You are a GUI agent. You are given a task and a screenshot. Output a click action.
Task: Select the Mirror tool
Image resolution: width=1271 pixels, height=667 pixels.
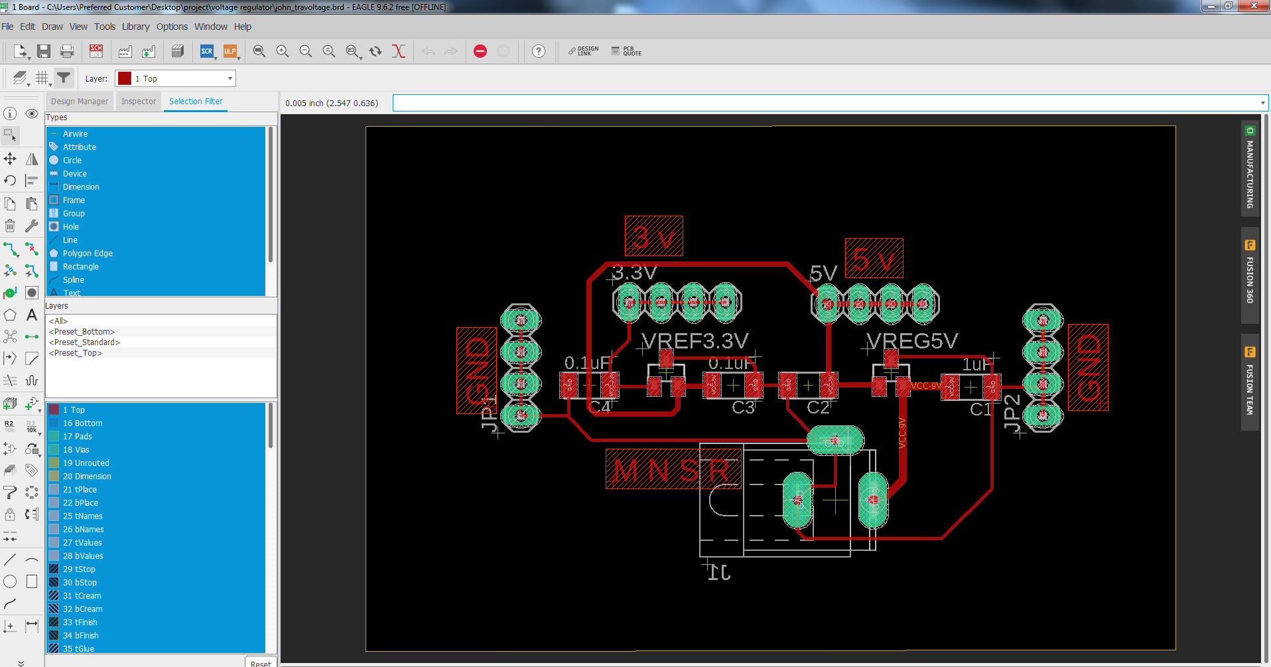[x=31, y=159]
